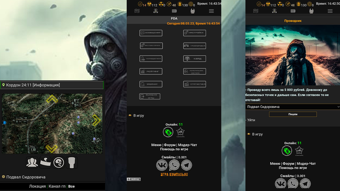The image size is (340, 191).
Task: Open the Настройки button in PDA
Action: pos(195,33)
